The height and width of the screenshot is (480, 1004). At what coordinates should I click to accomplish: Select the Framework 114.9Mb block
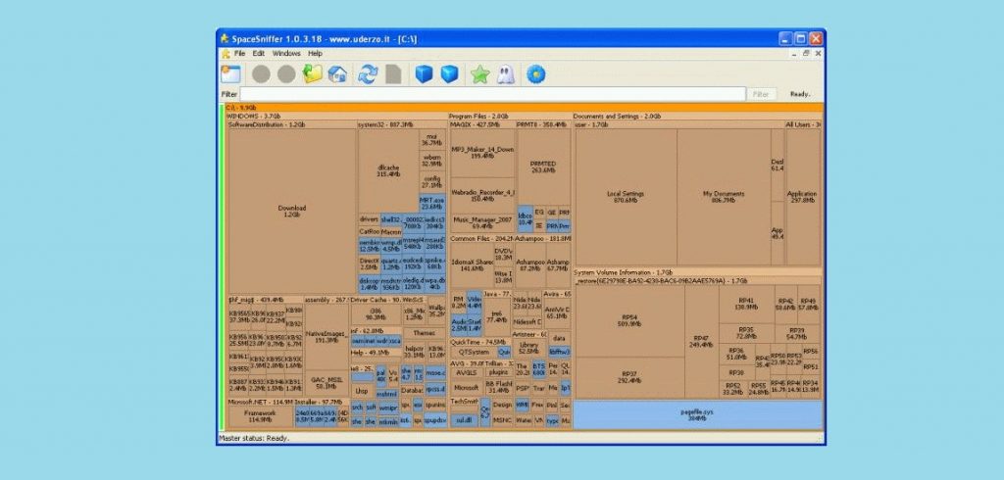pyautogui.click(x=261, y=416)
